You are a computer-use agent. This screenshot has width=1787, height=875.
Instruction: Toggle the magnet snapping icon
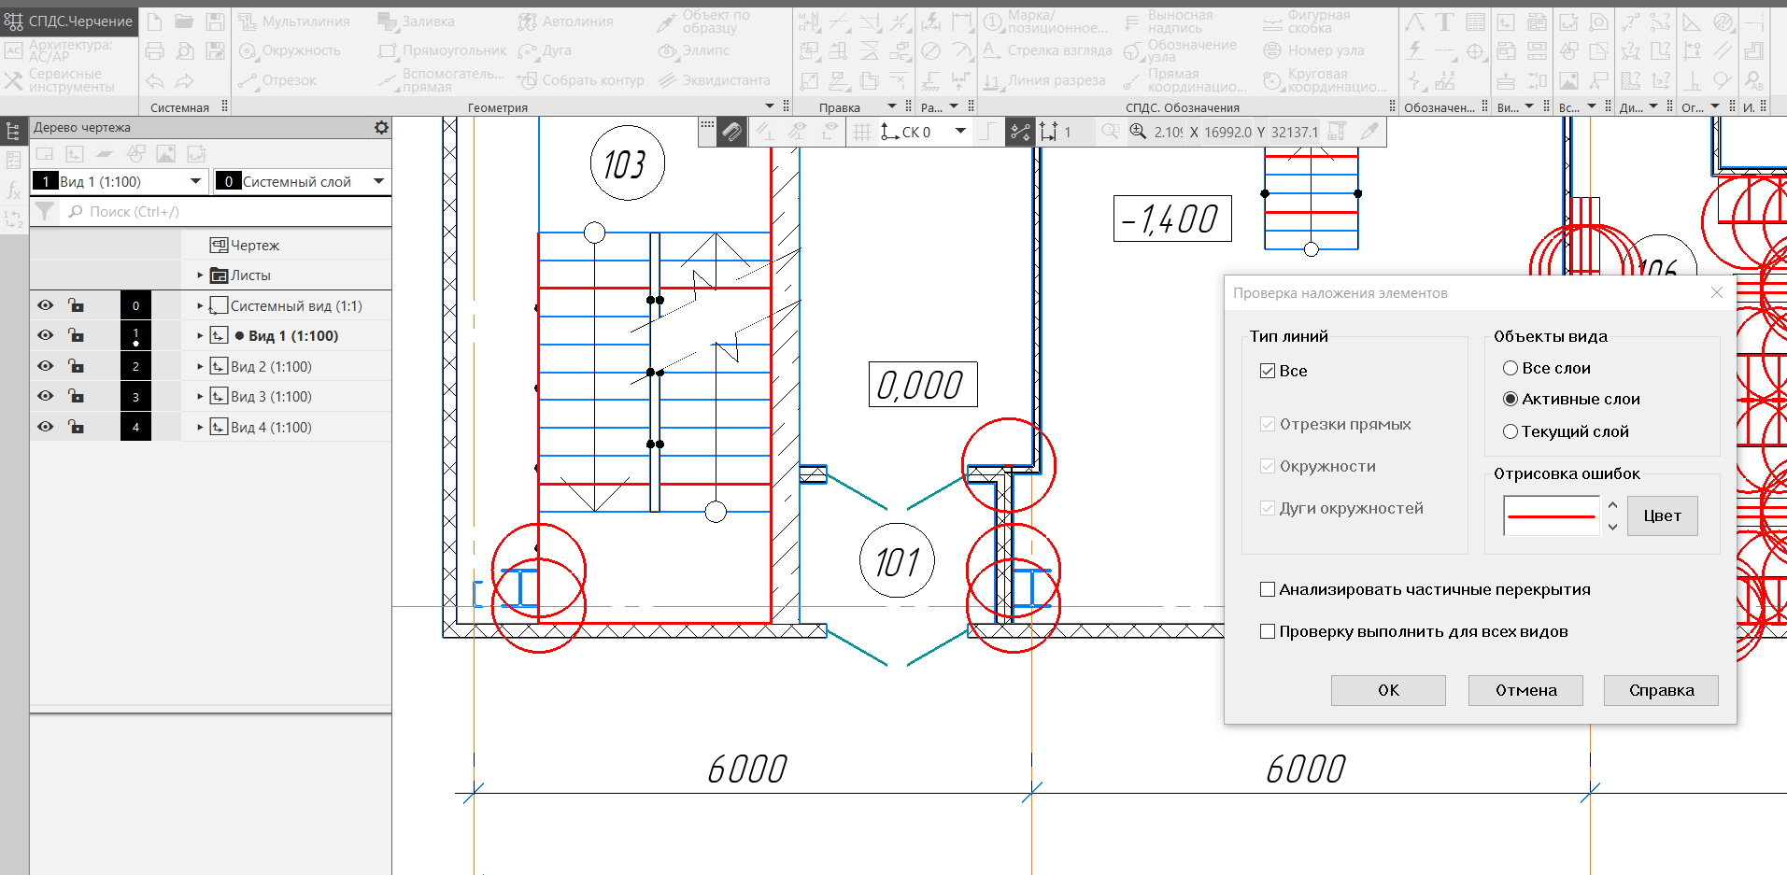tap(731, 133)
